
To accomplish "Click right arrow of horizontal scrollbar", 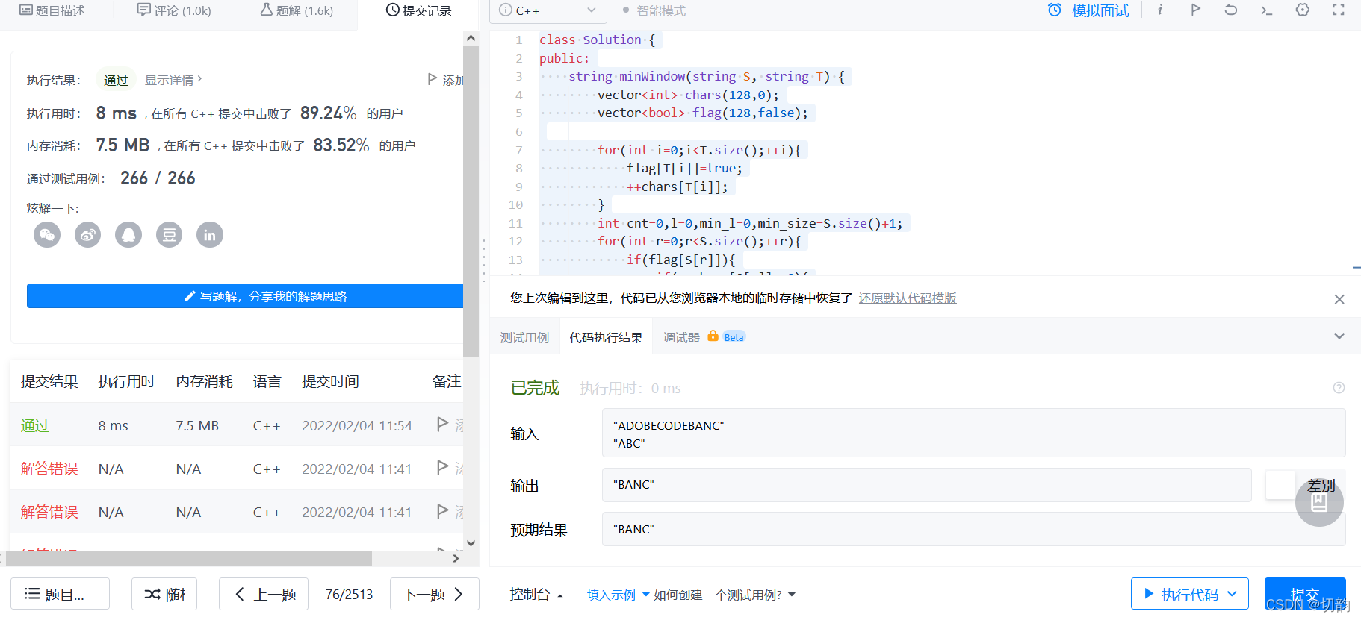I will click(x=456, y=558).
